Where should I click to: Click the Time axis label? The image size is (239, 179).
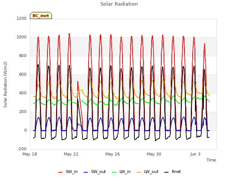tap(211, 160)
